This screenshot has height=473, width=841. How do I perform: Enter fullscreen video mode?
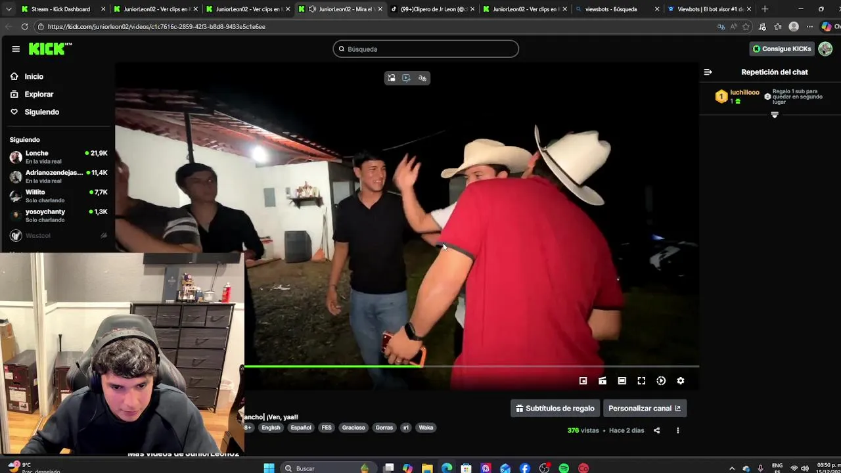(642, 381)
